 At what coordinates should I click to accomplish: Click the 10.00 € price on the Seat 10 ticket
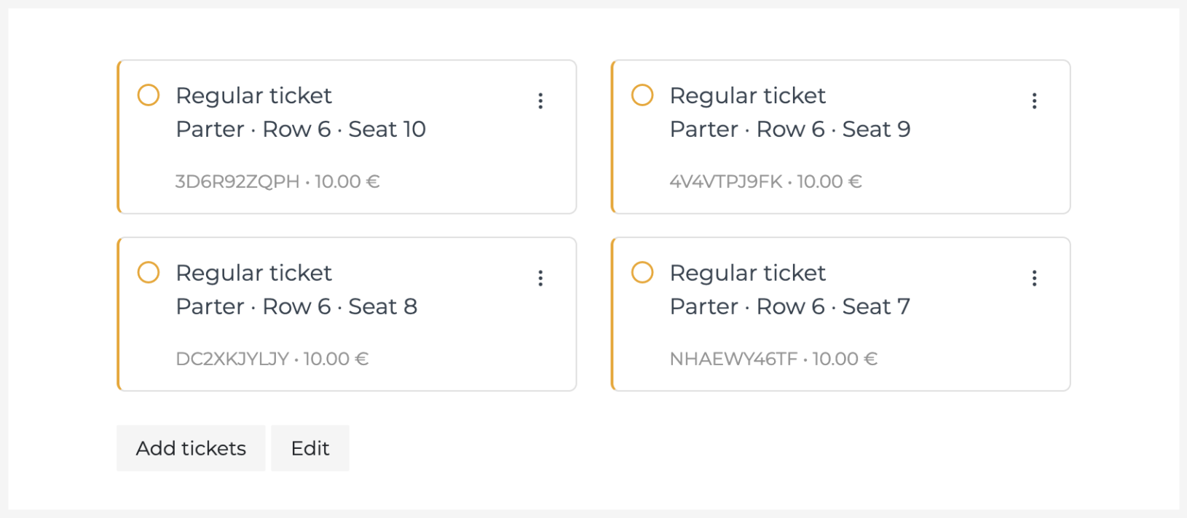348,181
